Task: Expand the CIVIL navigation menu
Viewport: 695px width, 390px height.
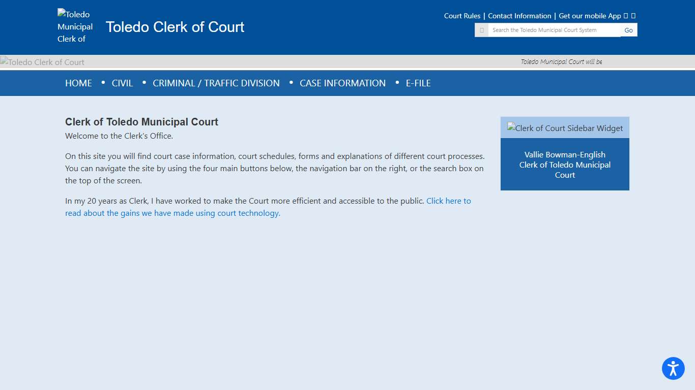Action: [x=122, y=83]
